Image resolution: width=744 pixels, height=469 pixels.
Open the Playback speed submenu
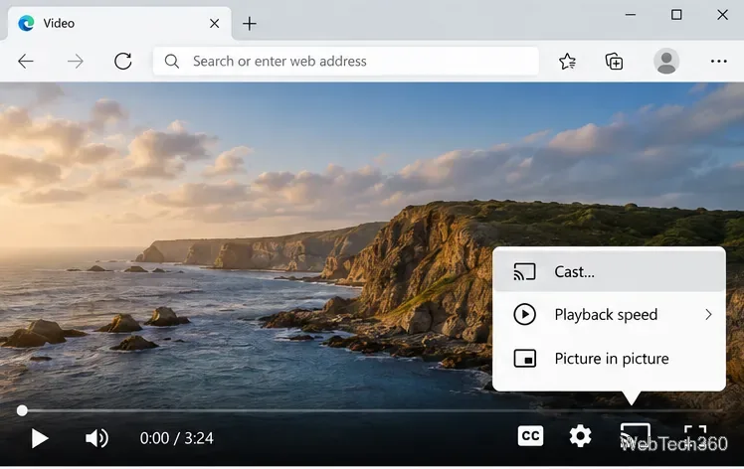(x=610, y=314)
